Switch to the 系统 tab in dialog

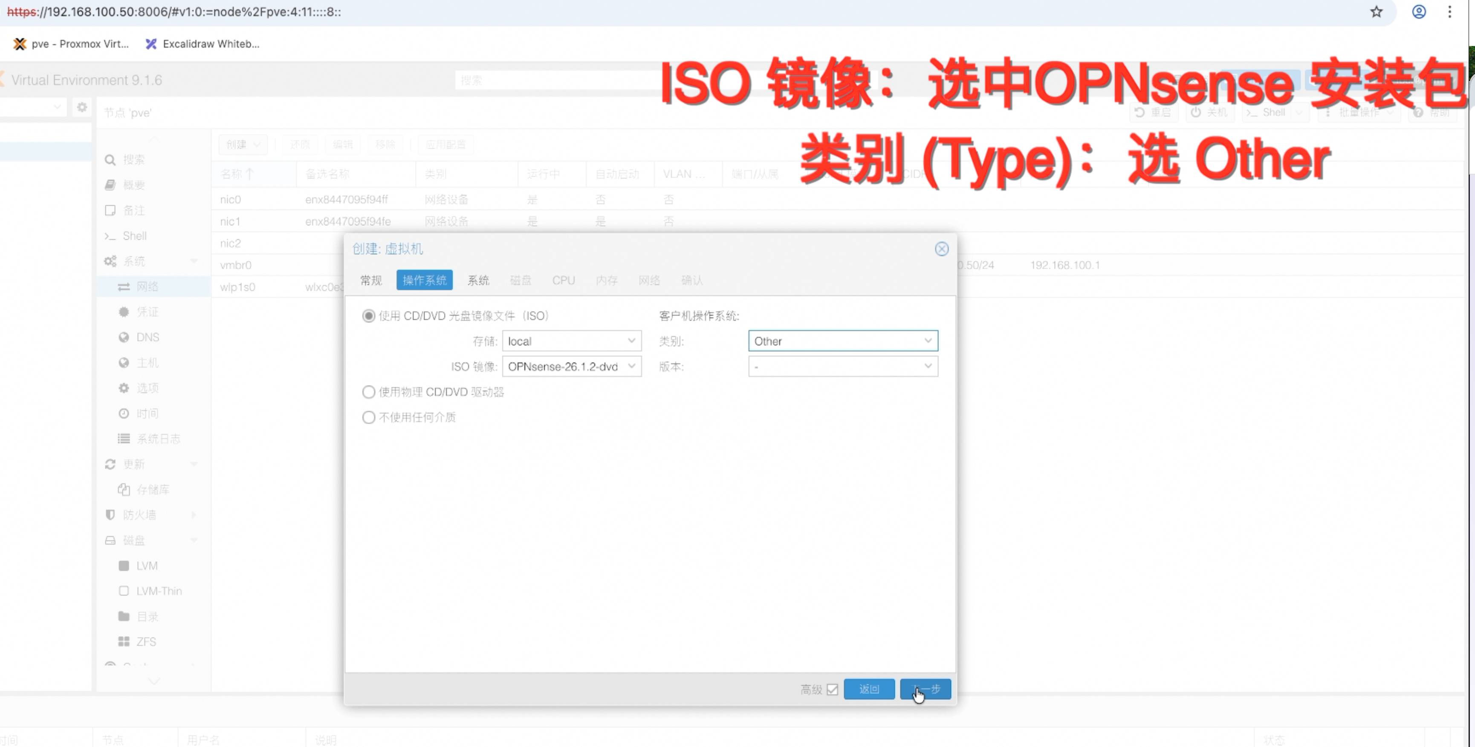[478, 280]
